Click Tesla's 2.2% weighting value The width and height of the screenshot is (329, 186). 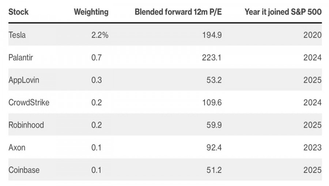point(99,35)
